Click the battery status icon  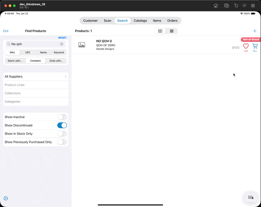coord(253,13)
